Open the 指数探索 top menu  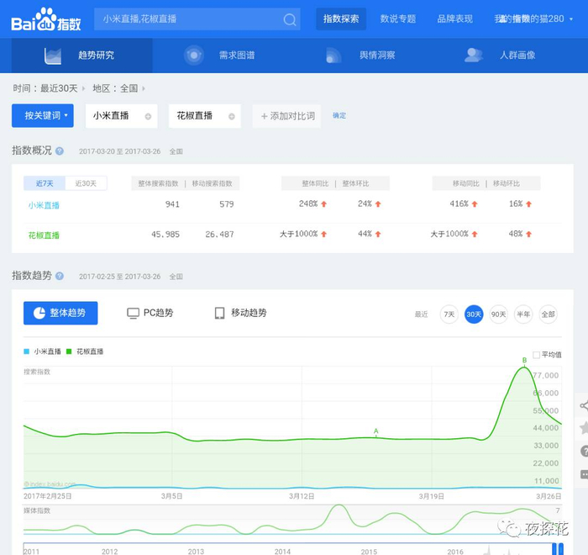pos(341,18)
